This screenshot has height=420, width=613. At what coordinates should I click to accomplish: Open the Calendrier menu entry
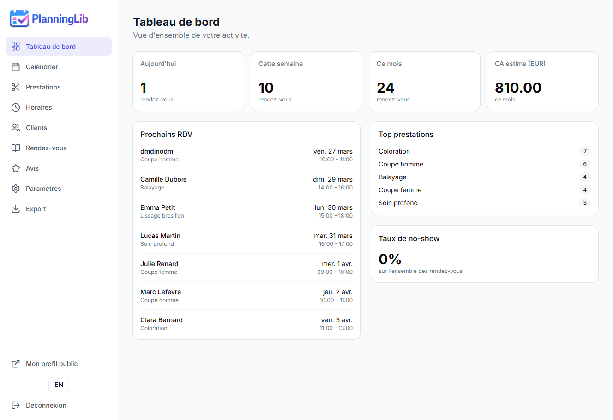pyautogui.click(x=42, y=66)
